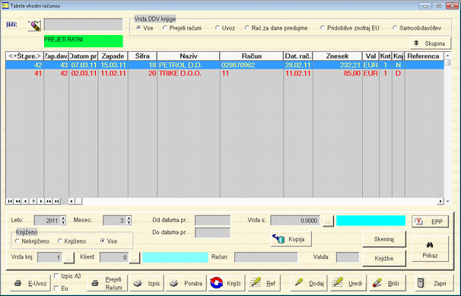The image size is (461, 296).
Task: Click the Poraba printer button
Action: tap(186, 283)
